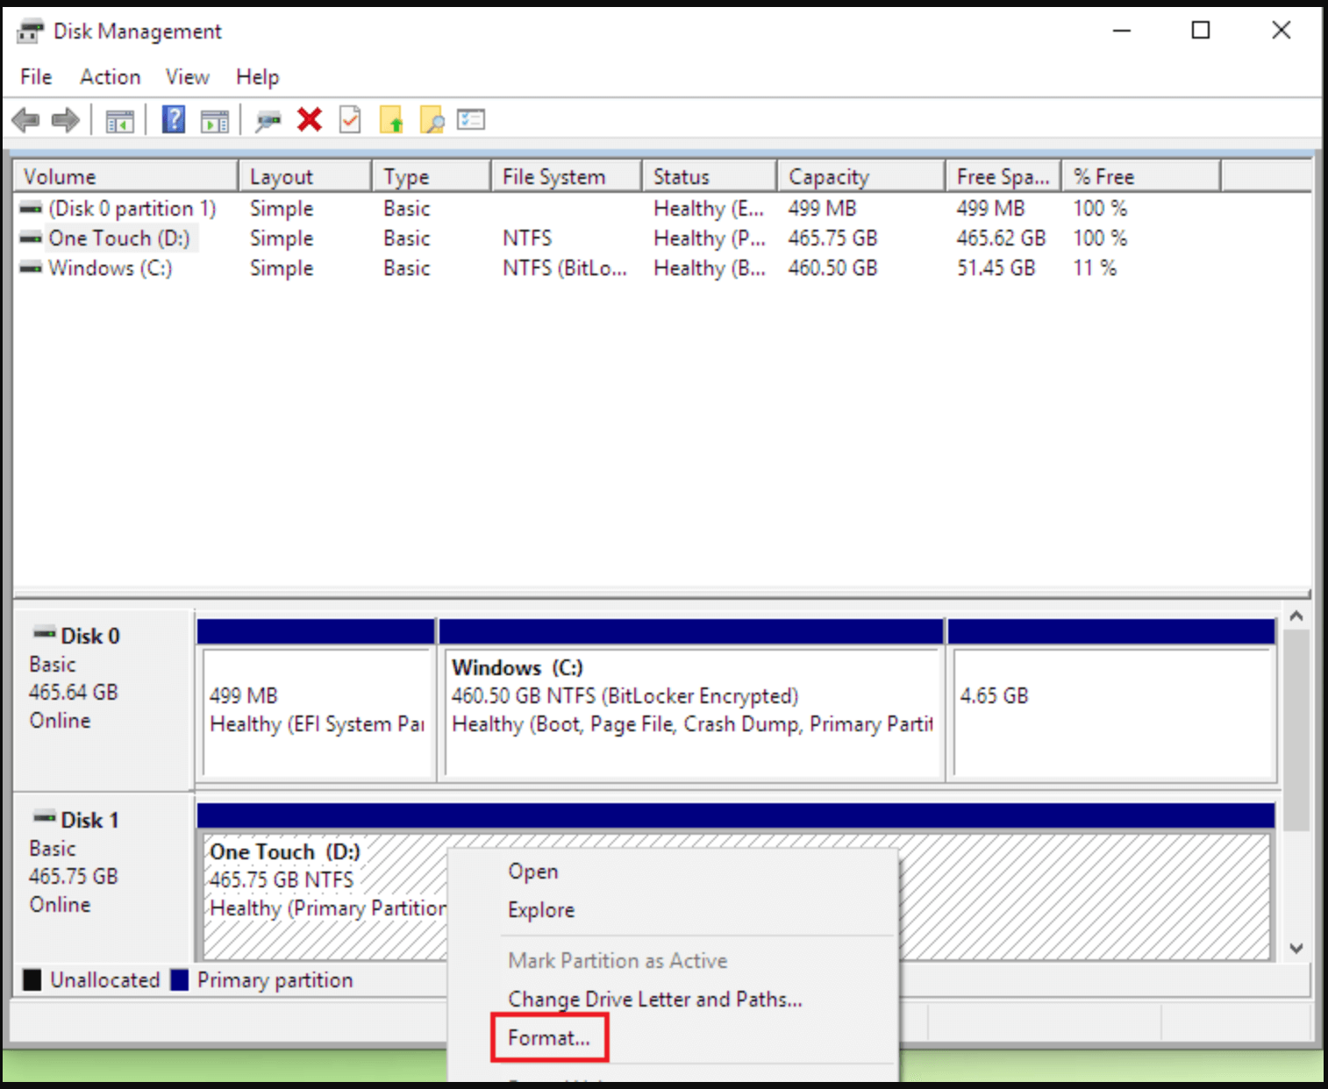This screenshot has width=1328, height=1089.
Task: Show the Action pane via its toolbar icon
Action: coord(215,119)
